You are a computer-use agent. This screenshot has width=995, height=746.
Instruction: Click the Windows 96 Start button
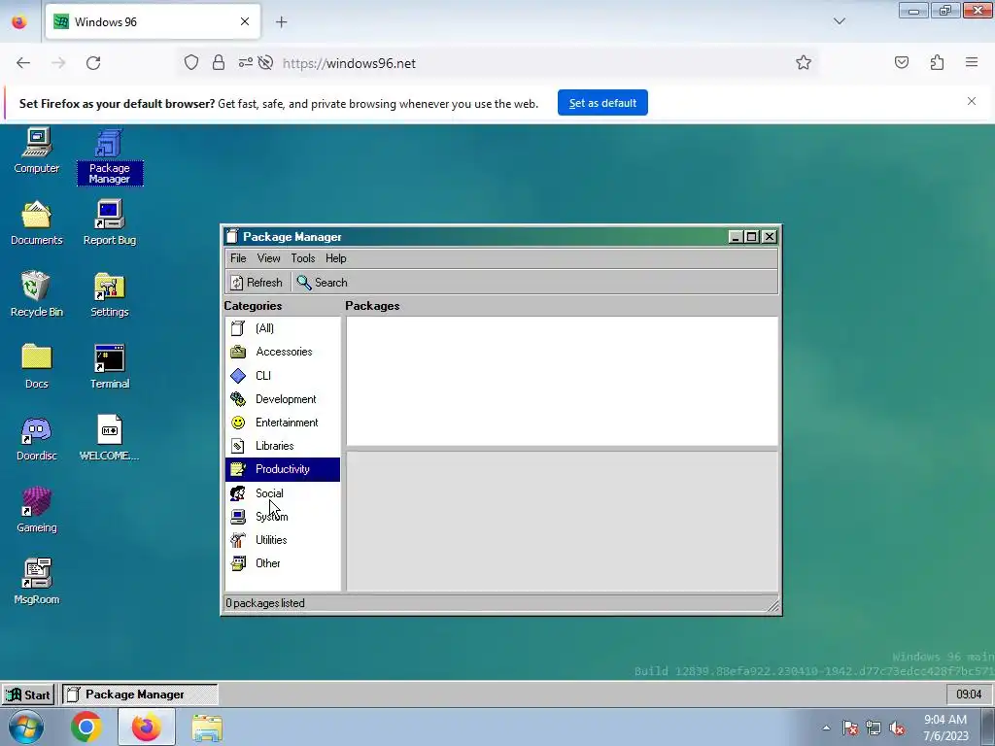click(28, 695)
